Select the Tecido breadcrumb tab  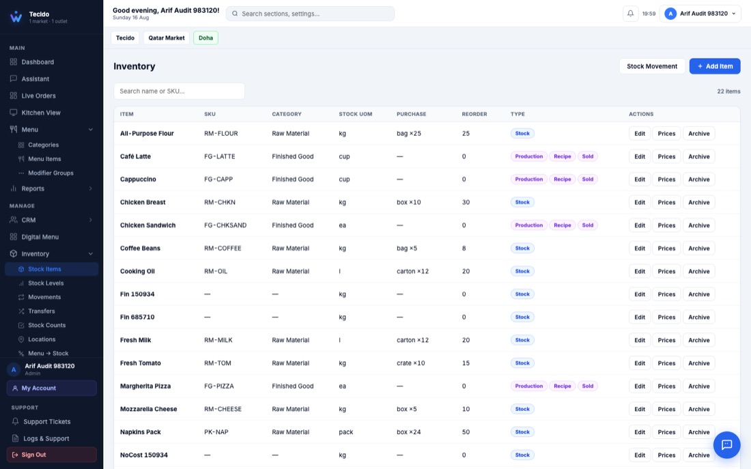(x=125, y=38)
